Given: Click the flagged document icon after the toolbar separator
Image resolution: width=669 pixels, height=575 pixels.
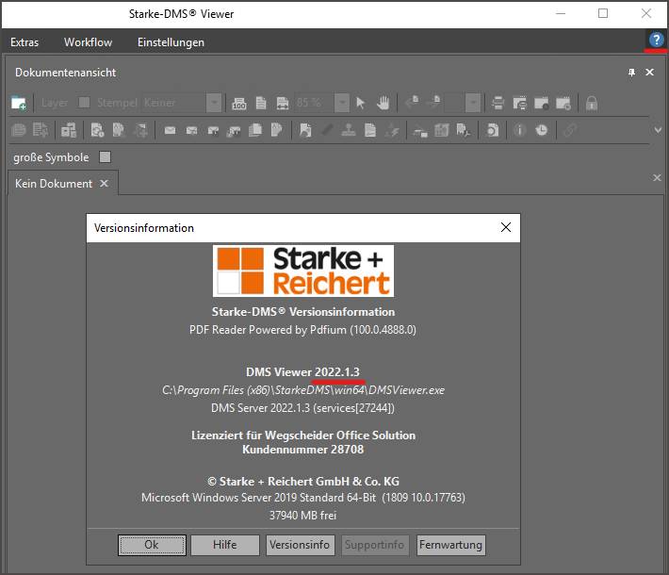Looking at the screenshot, I should (x=305, y=130).
